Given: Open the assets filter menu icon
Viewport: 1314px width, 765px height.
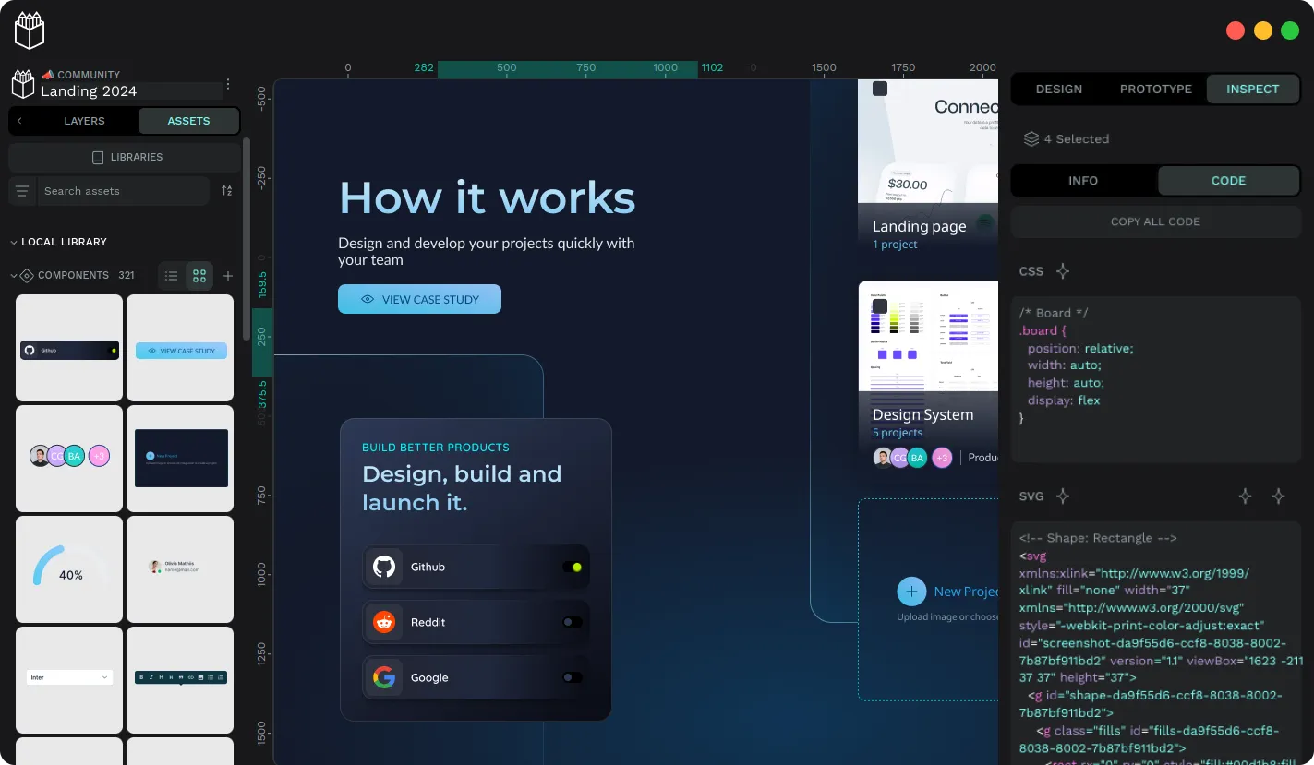Looking at the screenshot, I should point(22,191).
